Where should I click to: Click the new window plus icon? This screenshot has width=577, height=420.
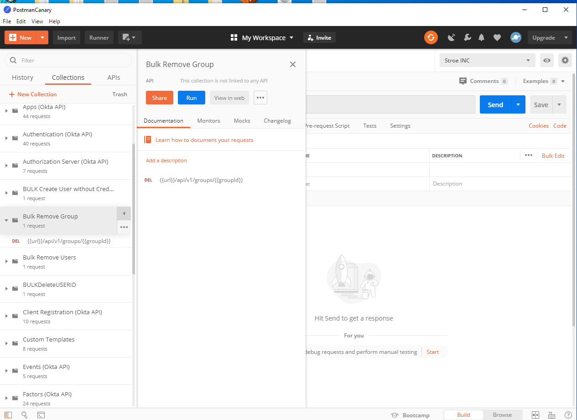(x=130, y=38)
